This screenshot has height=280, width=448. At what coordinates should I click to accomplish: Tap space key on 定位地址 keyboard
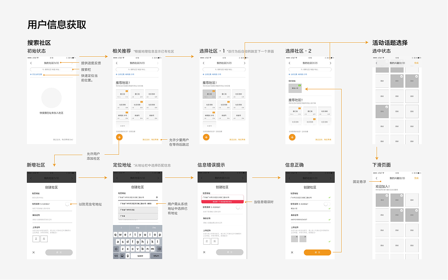tap(140, 256)
